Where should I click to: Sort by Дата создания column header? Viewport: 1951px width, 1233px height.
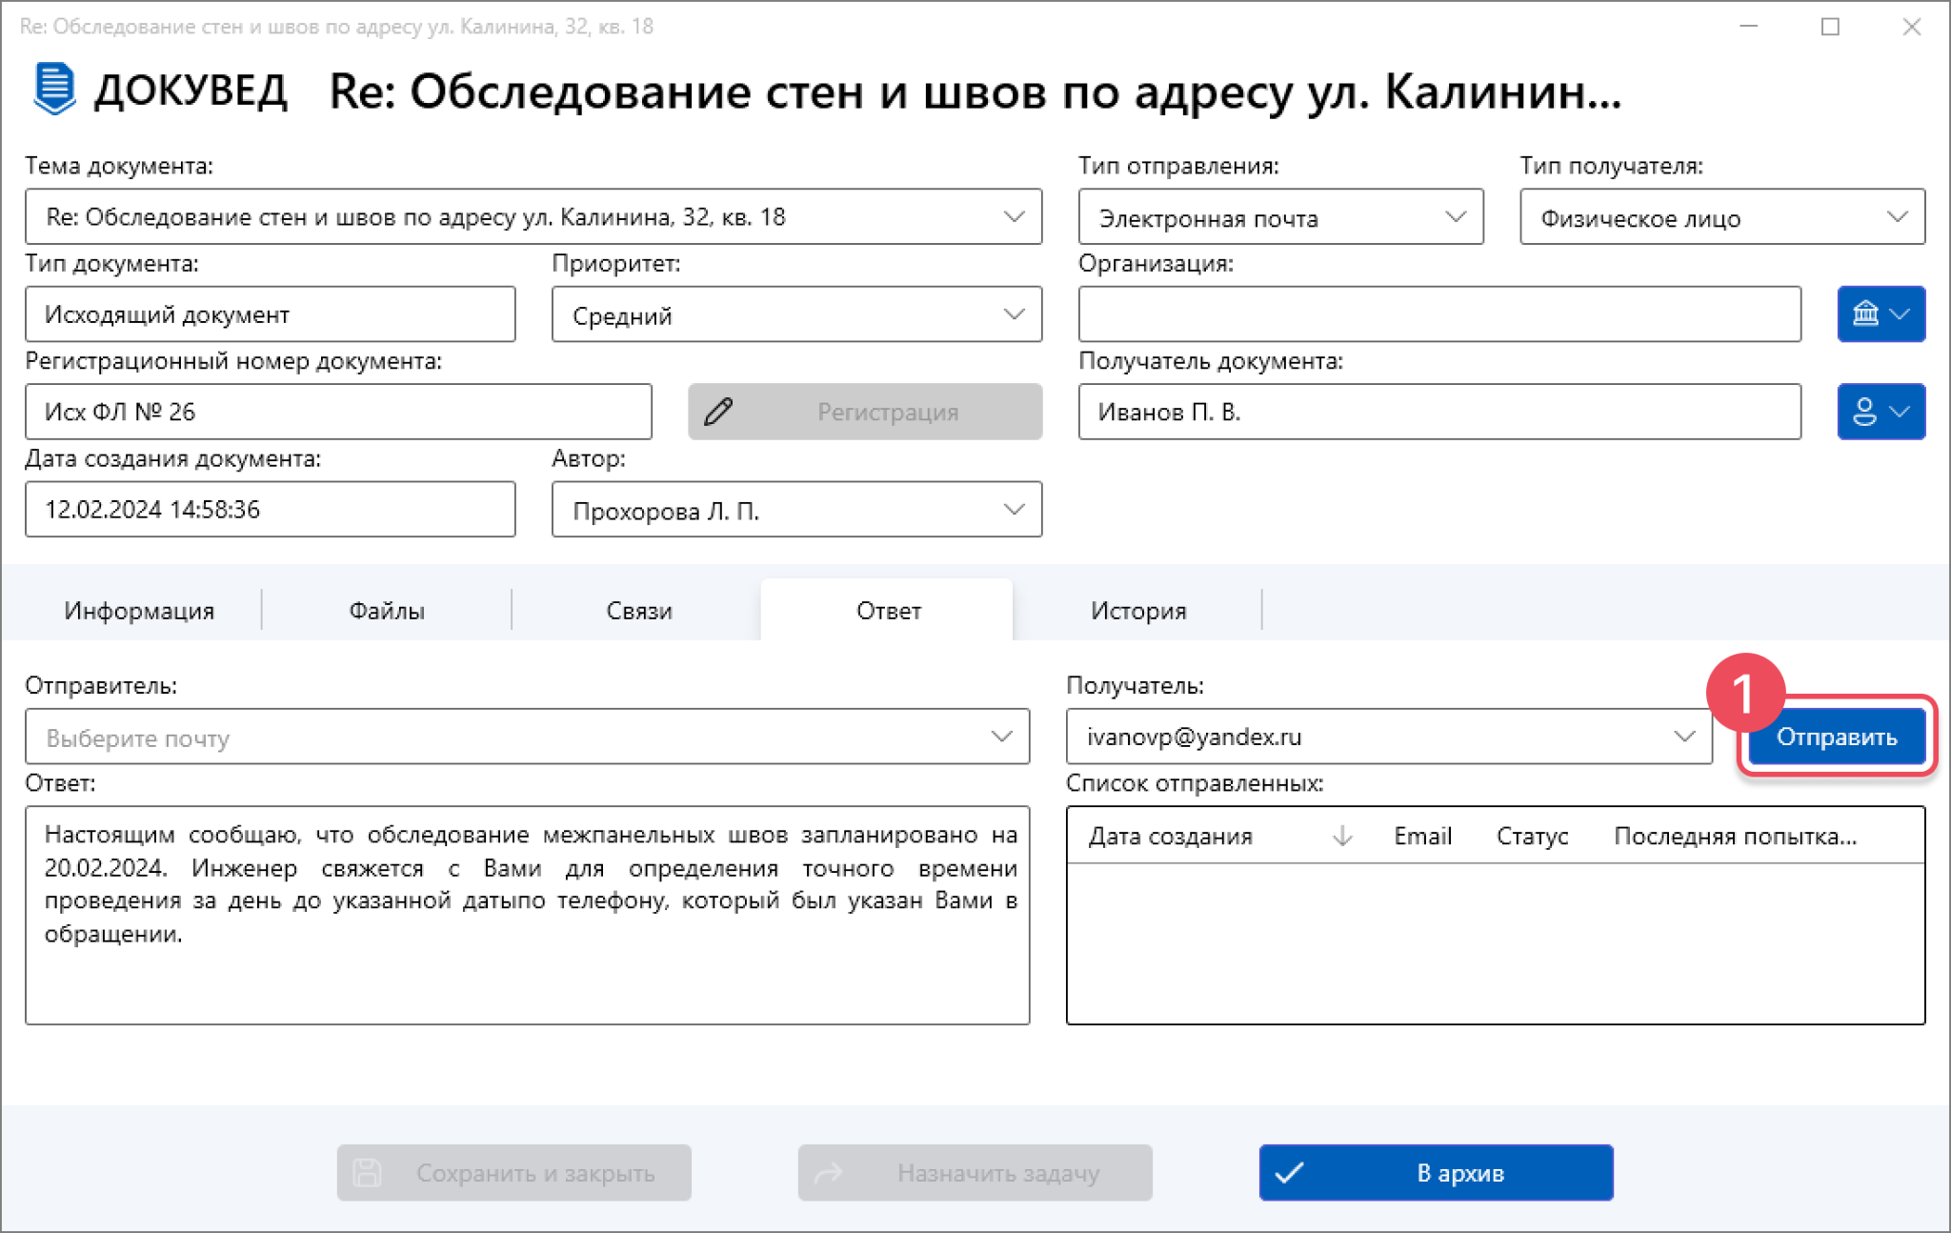[x=1171, y=836]
